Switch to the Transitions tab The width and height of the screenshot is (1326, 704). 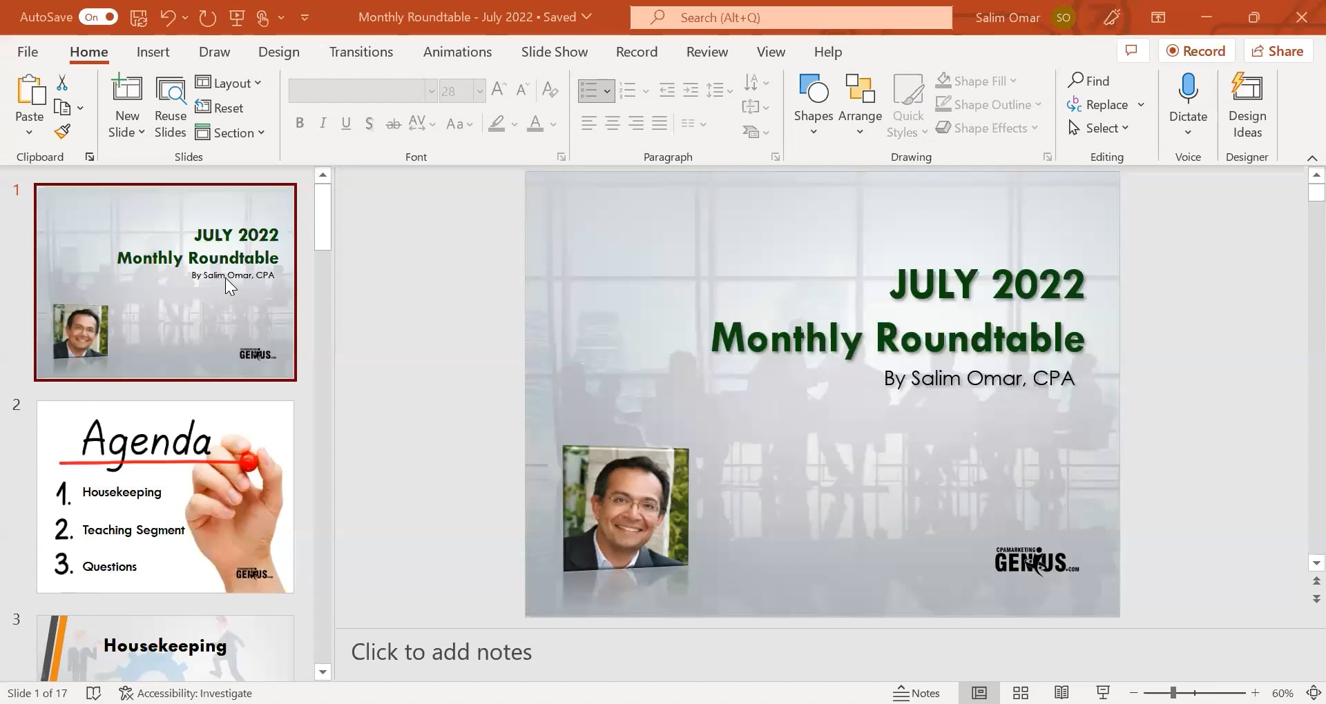point(361,51)
